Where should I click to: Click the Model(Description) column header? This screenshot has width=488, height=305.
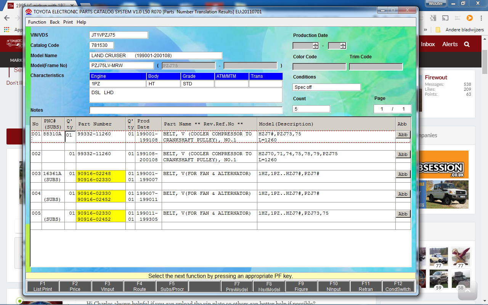[326, 124]
